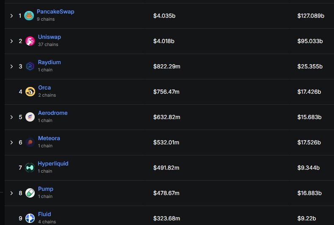Image resolution: width=334 pixels, height=225 pixels.
Task: Click the pink Uniswap unicorn icon
Action: 30,41
